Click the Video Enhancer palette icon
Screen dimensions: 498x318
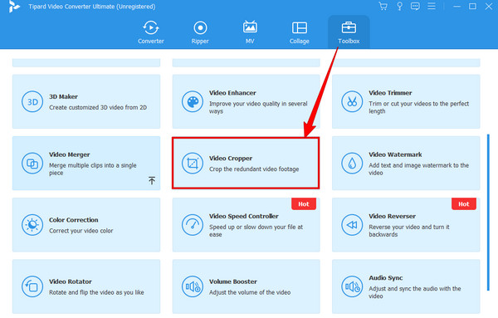[193, 101]
